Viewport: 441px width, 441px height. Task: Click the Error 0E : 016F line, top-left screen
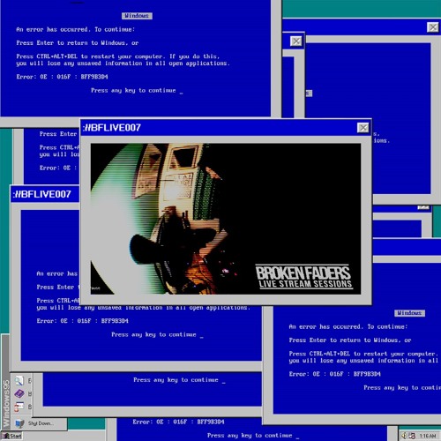62,77
